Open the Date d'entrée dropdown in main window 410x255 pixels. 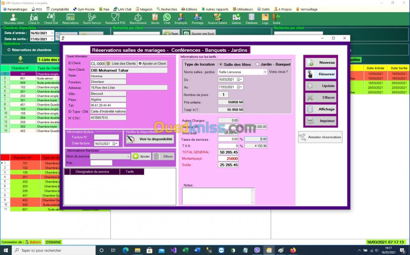click(52, 33)
